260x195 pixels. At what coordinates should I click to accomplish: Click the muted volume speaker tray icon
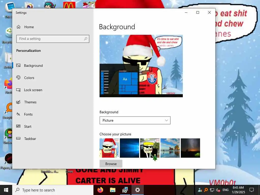click(218, 190)
